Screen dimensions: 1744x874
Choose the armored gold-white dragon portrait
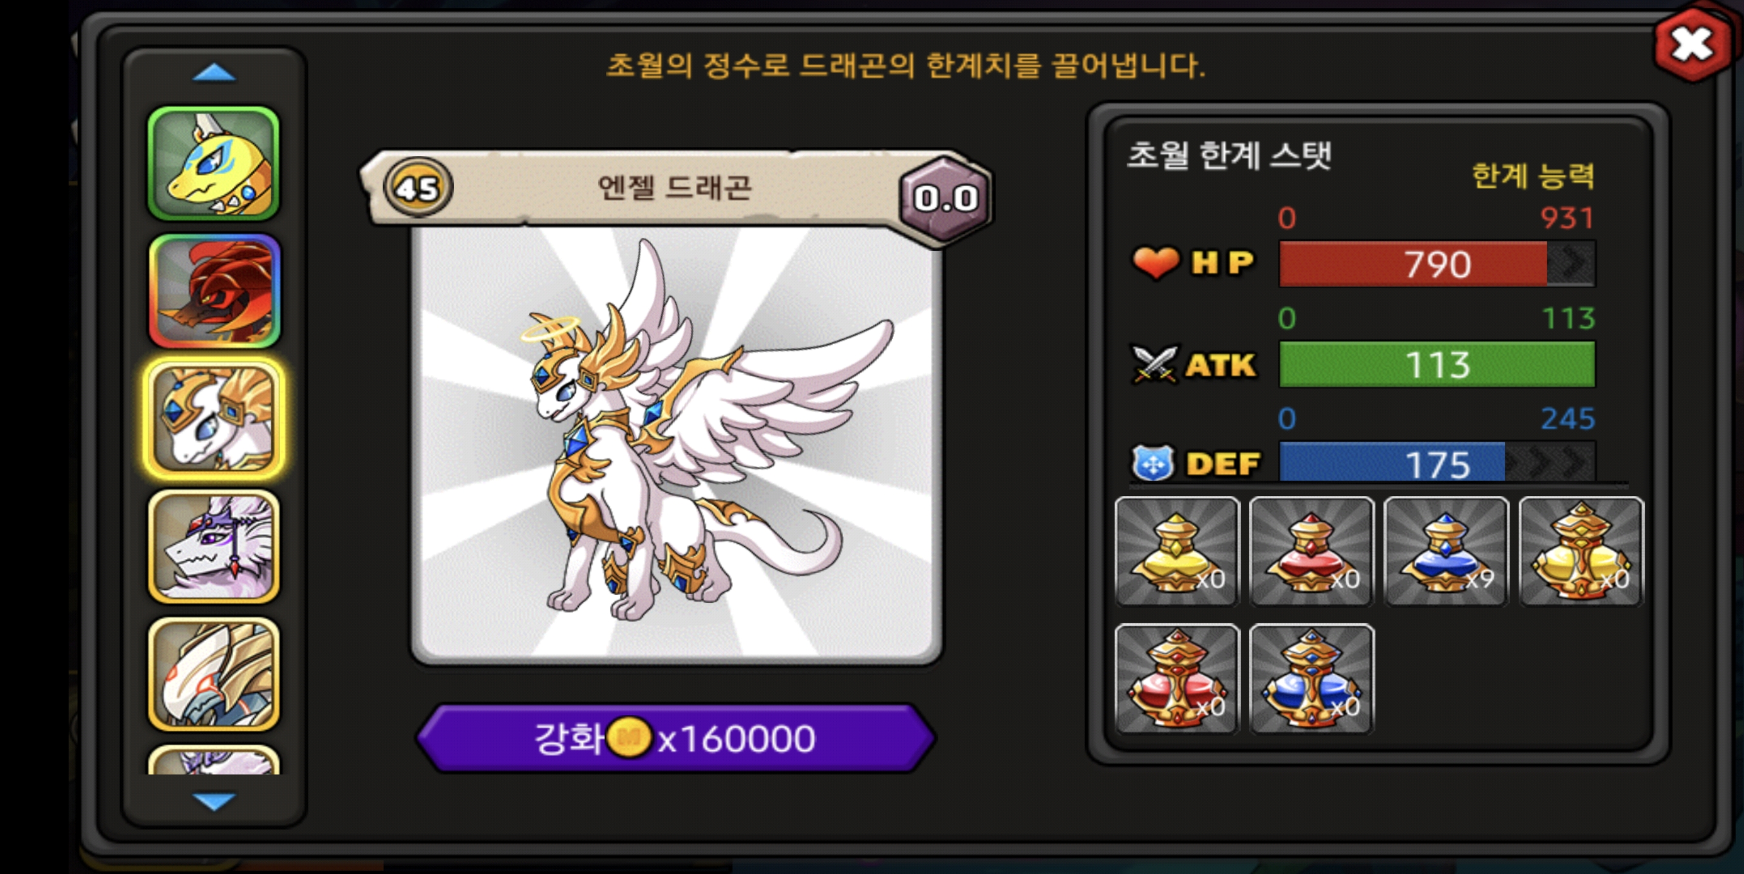click(x=214, y=674)
